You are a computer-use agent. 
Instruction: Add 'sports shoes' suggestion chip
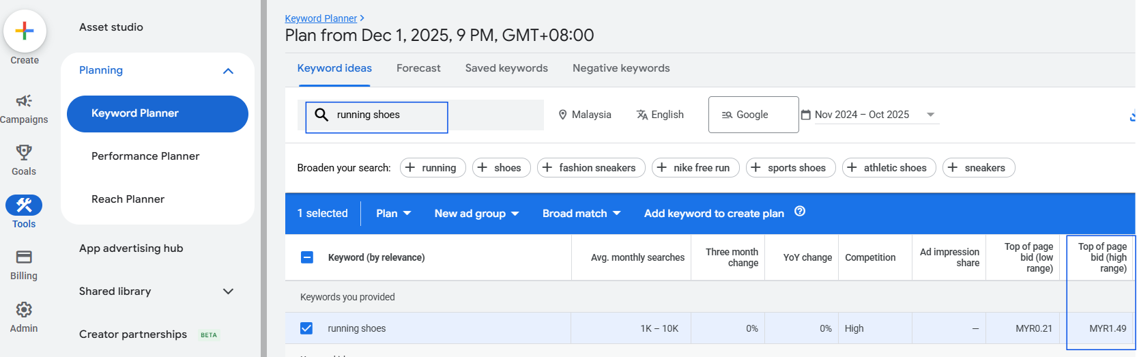tap(790, 168)
